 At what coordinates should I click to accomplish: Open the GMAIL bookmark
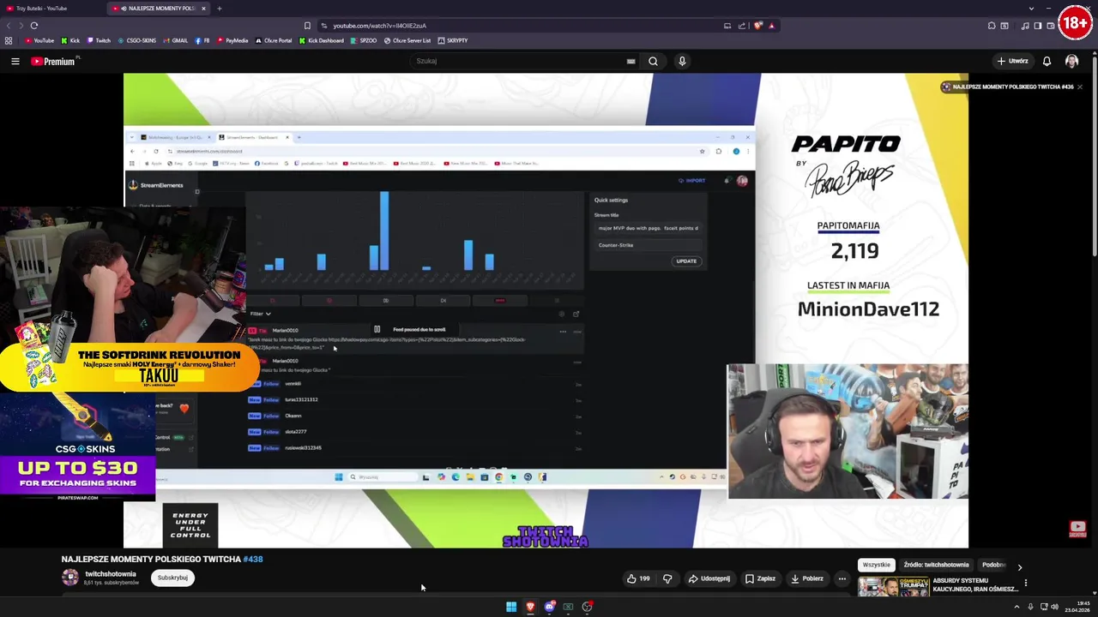(x=176, y=40)
